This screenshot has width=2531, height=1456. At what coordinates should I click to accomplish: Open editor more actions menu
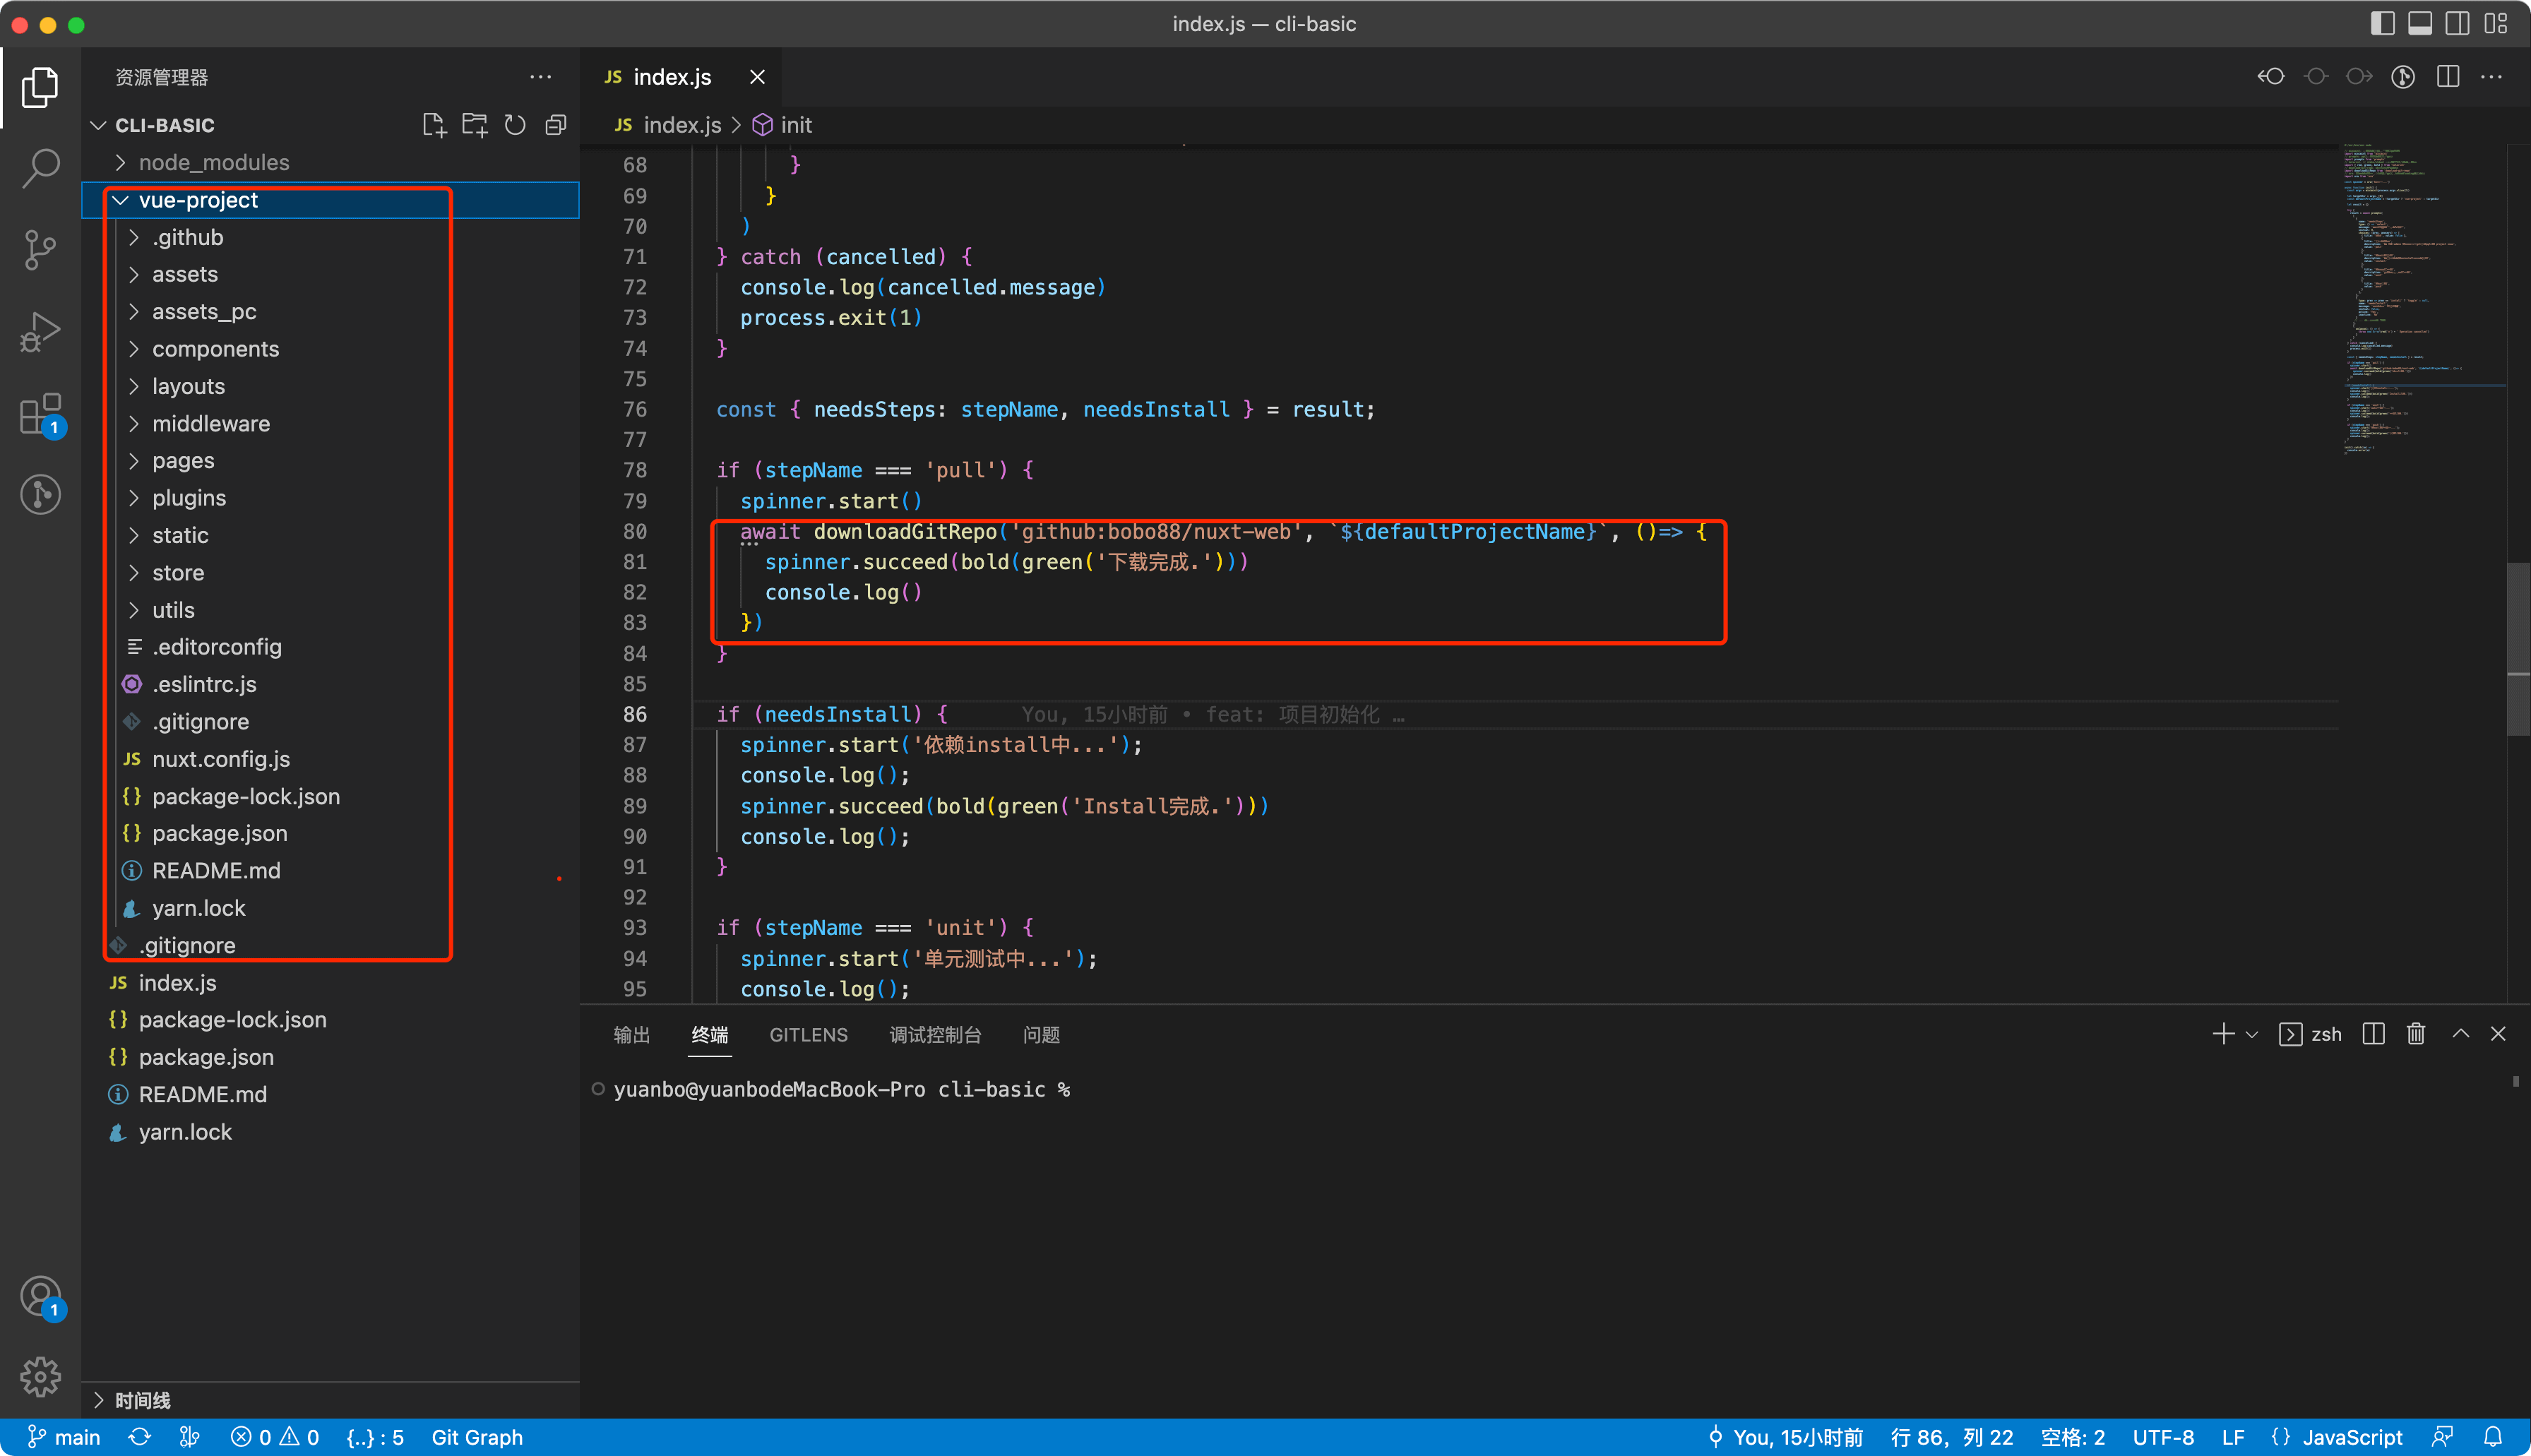(2492, 77)
